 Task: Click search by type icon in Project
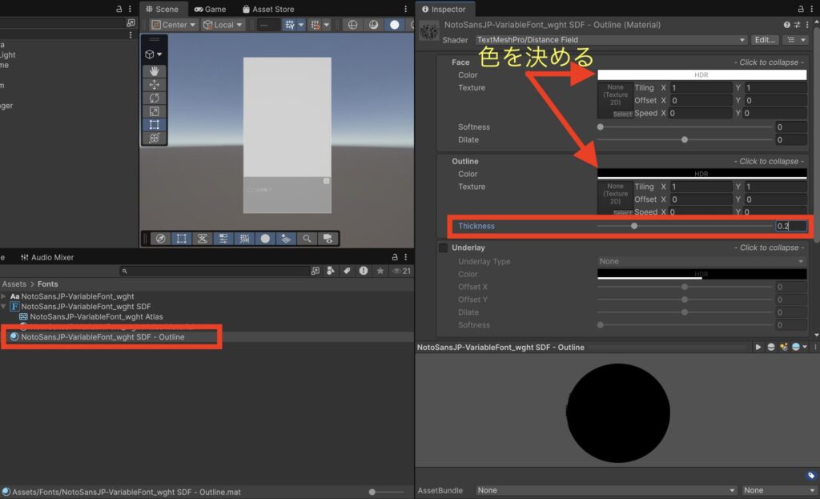(x=331, y=271)
